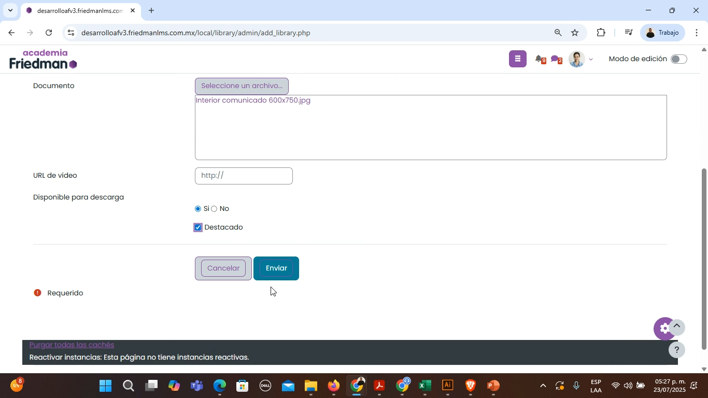
Task: Open Firefox from taskbar
Action: 333,386
